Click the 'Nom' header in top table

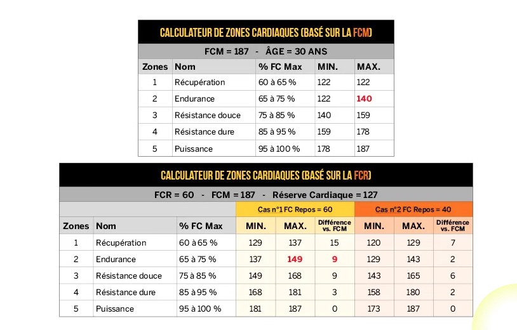pyautogui.click(x=185, y=67)
